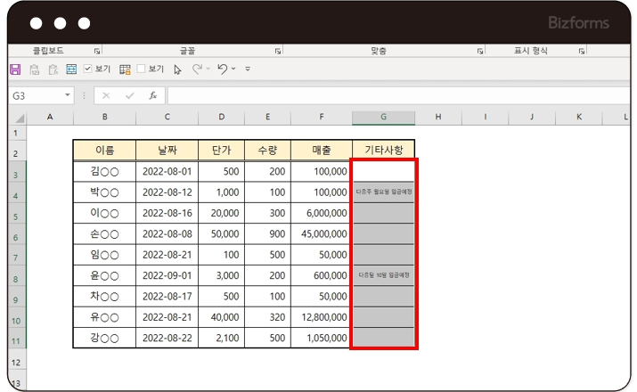Click the fx Insert Function icon
The height and width of the screenshot is (392, 637).
pyautogui.click(x=152, y=95)
